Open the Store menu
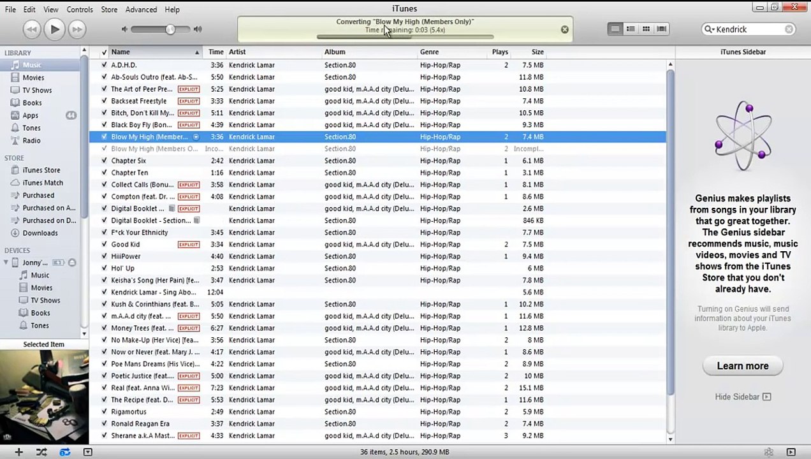The width and height of the screenshot is (811, 459). click(109, 10)
